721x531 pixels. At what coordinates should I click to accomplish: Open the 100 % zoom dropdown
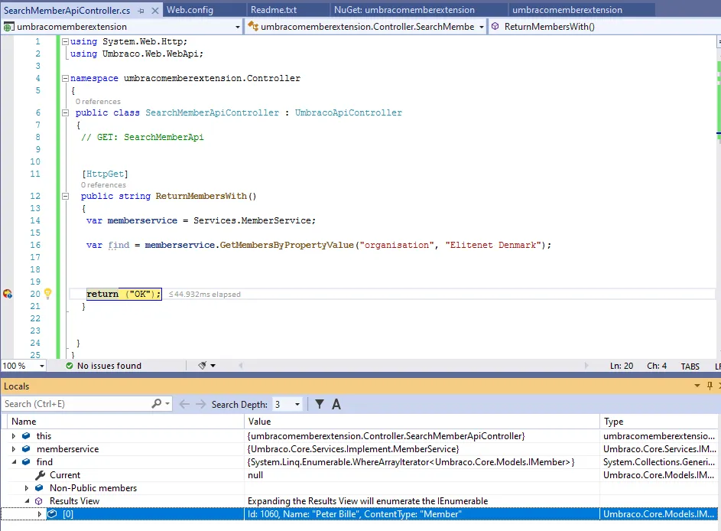coord(41,366)
